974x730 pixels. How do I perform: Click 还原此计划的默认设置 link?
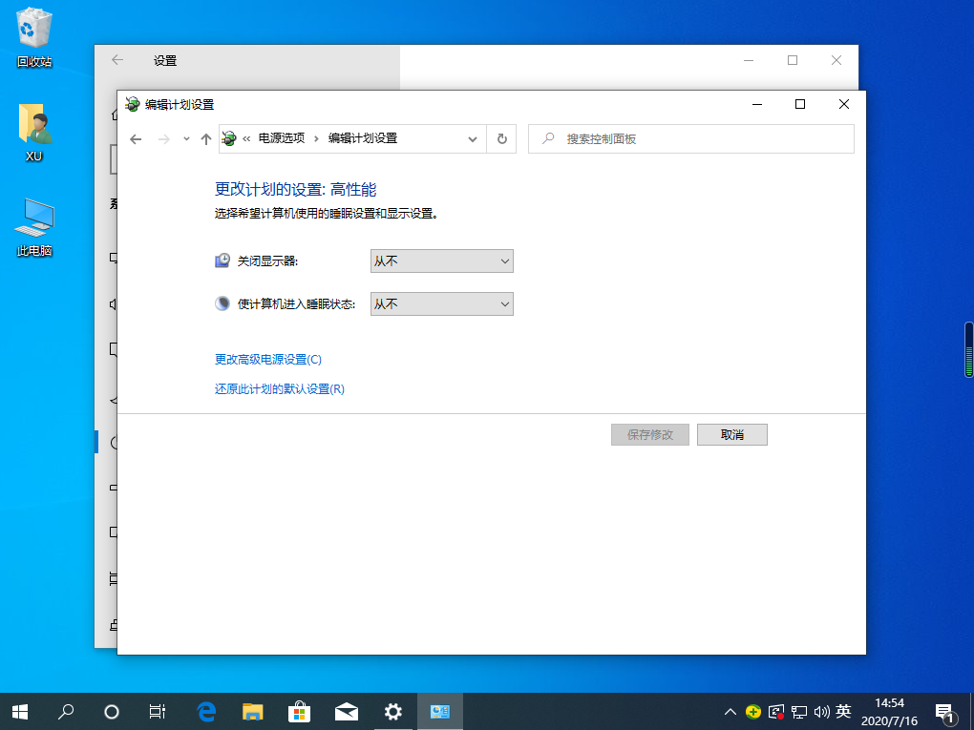point(279,389)
